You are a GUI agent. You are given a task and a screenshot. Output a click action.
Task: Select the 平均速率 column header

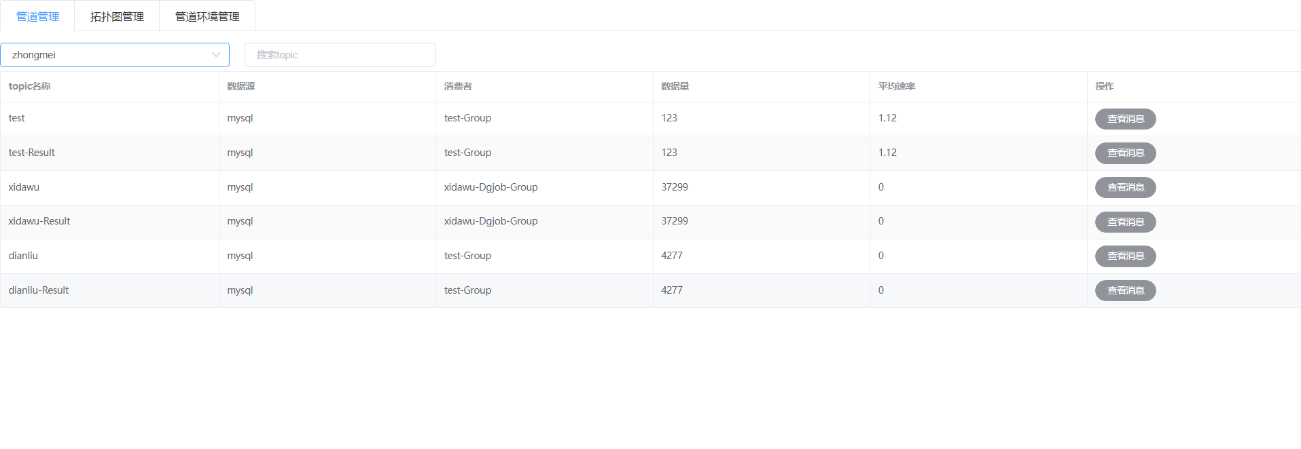click(x=897, y=86)
